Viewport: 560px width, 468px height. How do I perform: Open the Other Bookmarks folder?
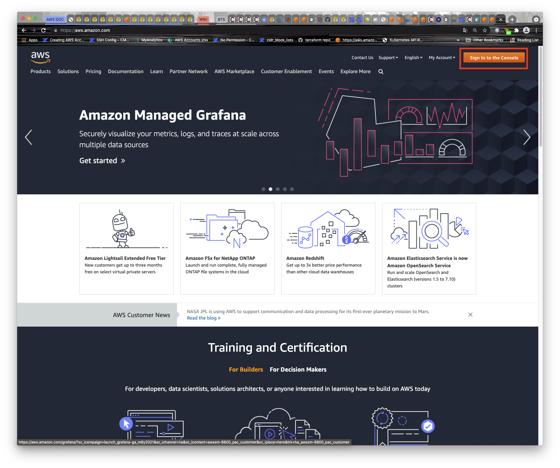pyautogui.click(x=484, y=40)
